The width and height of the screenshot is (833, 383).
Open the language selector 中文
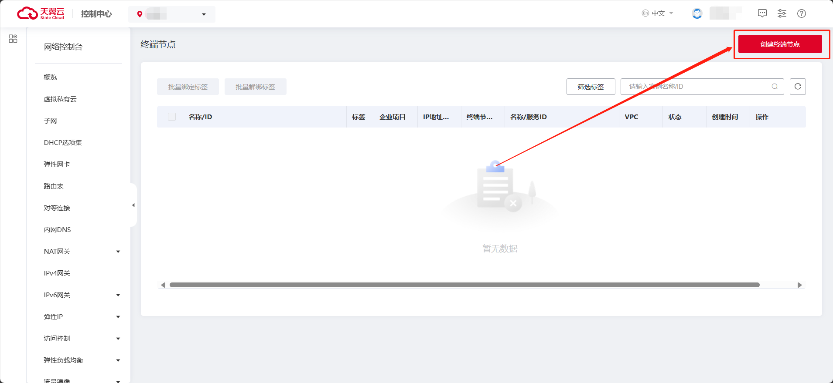[x=658, y=13]
